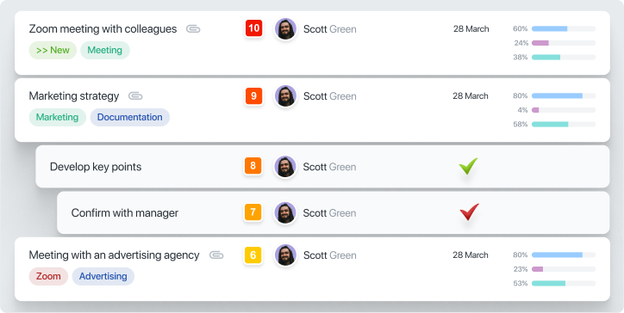The width and height of the screenshot is (624, 313).
Task: Toggle red checkmark on Confirm with manager
Action: click(x=469, y=212)
